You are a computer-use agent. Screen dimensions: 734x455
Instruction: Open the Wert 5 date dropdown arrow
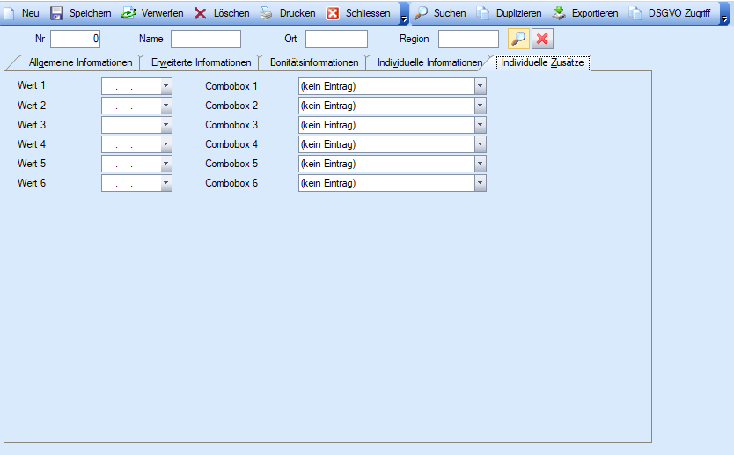(x=165, y=164)
